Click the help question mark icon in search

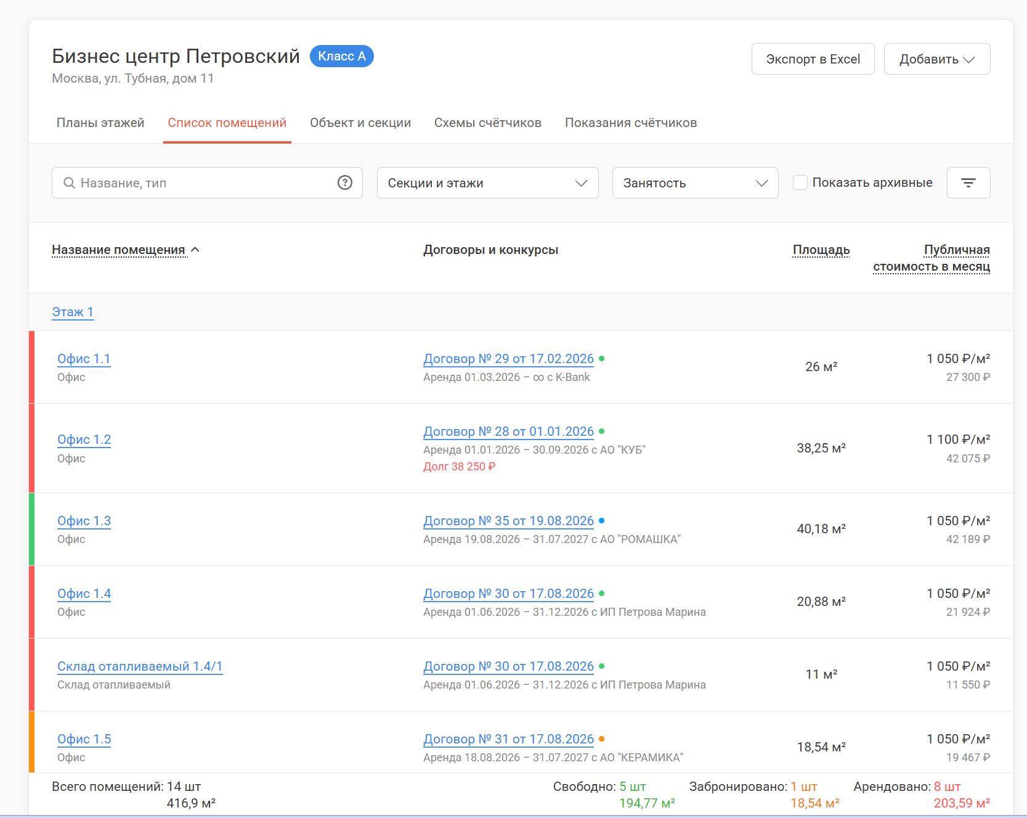(x=345, y=182)
